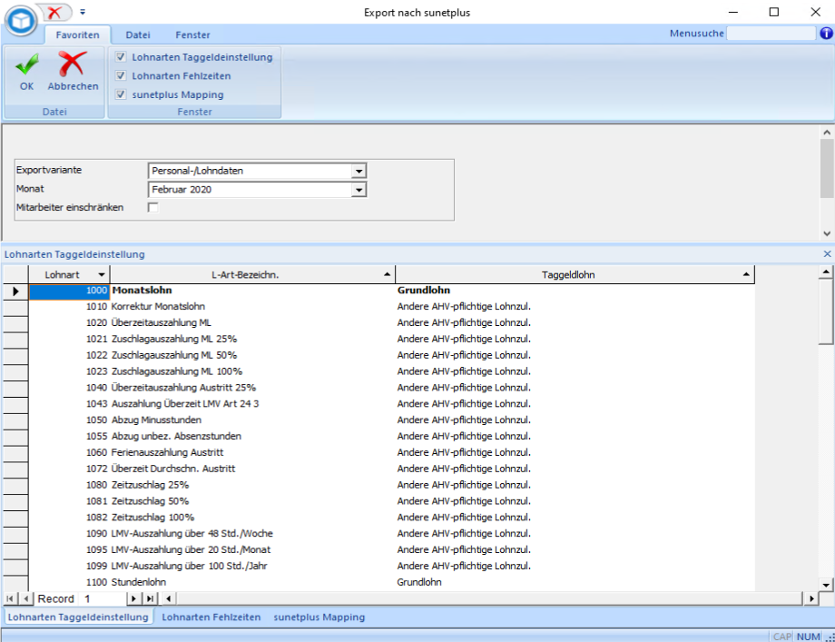This screenshot has height=642, width=835.
Task: Go to the first record navigation arrow
Action: click(10, 599)
